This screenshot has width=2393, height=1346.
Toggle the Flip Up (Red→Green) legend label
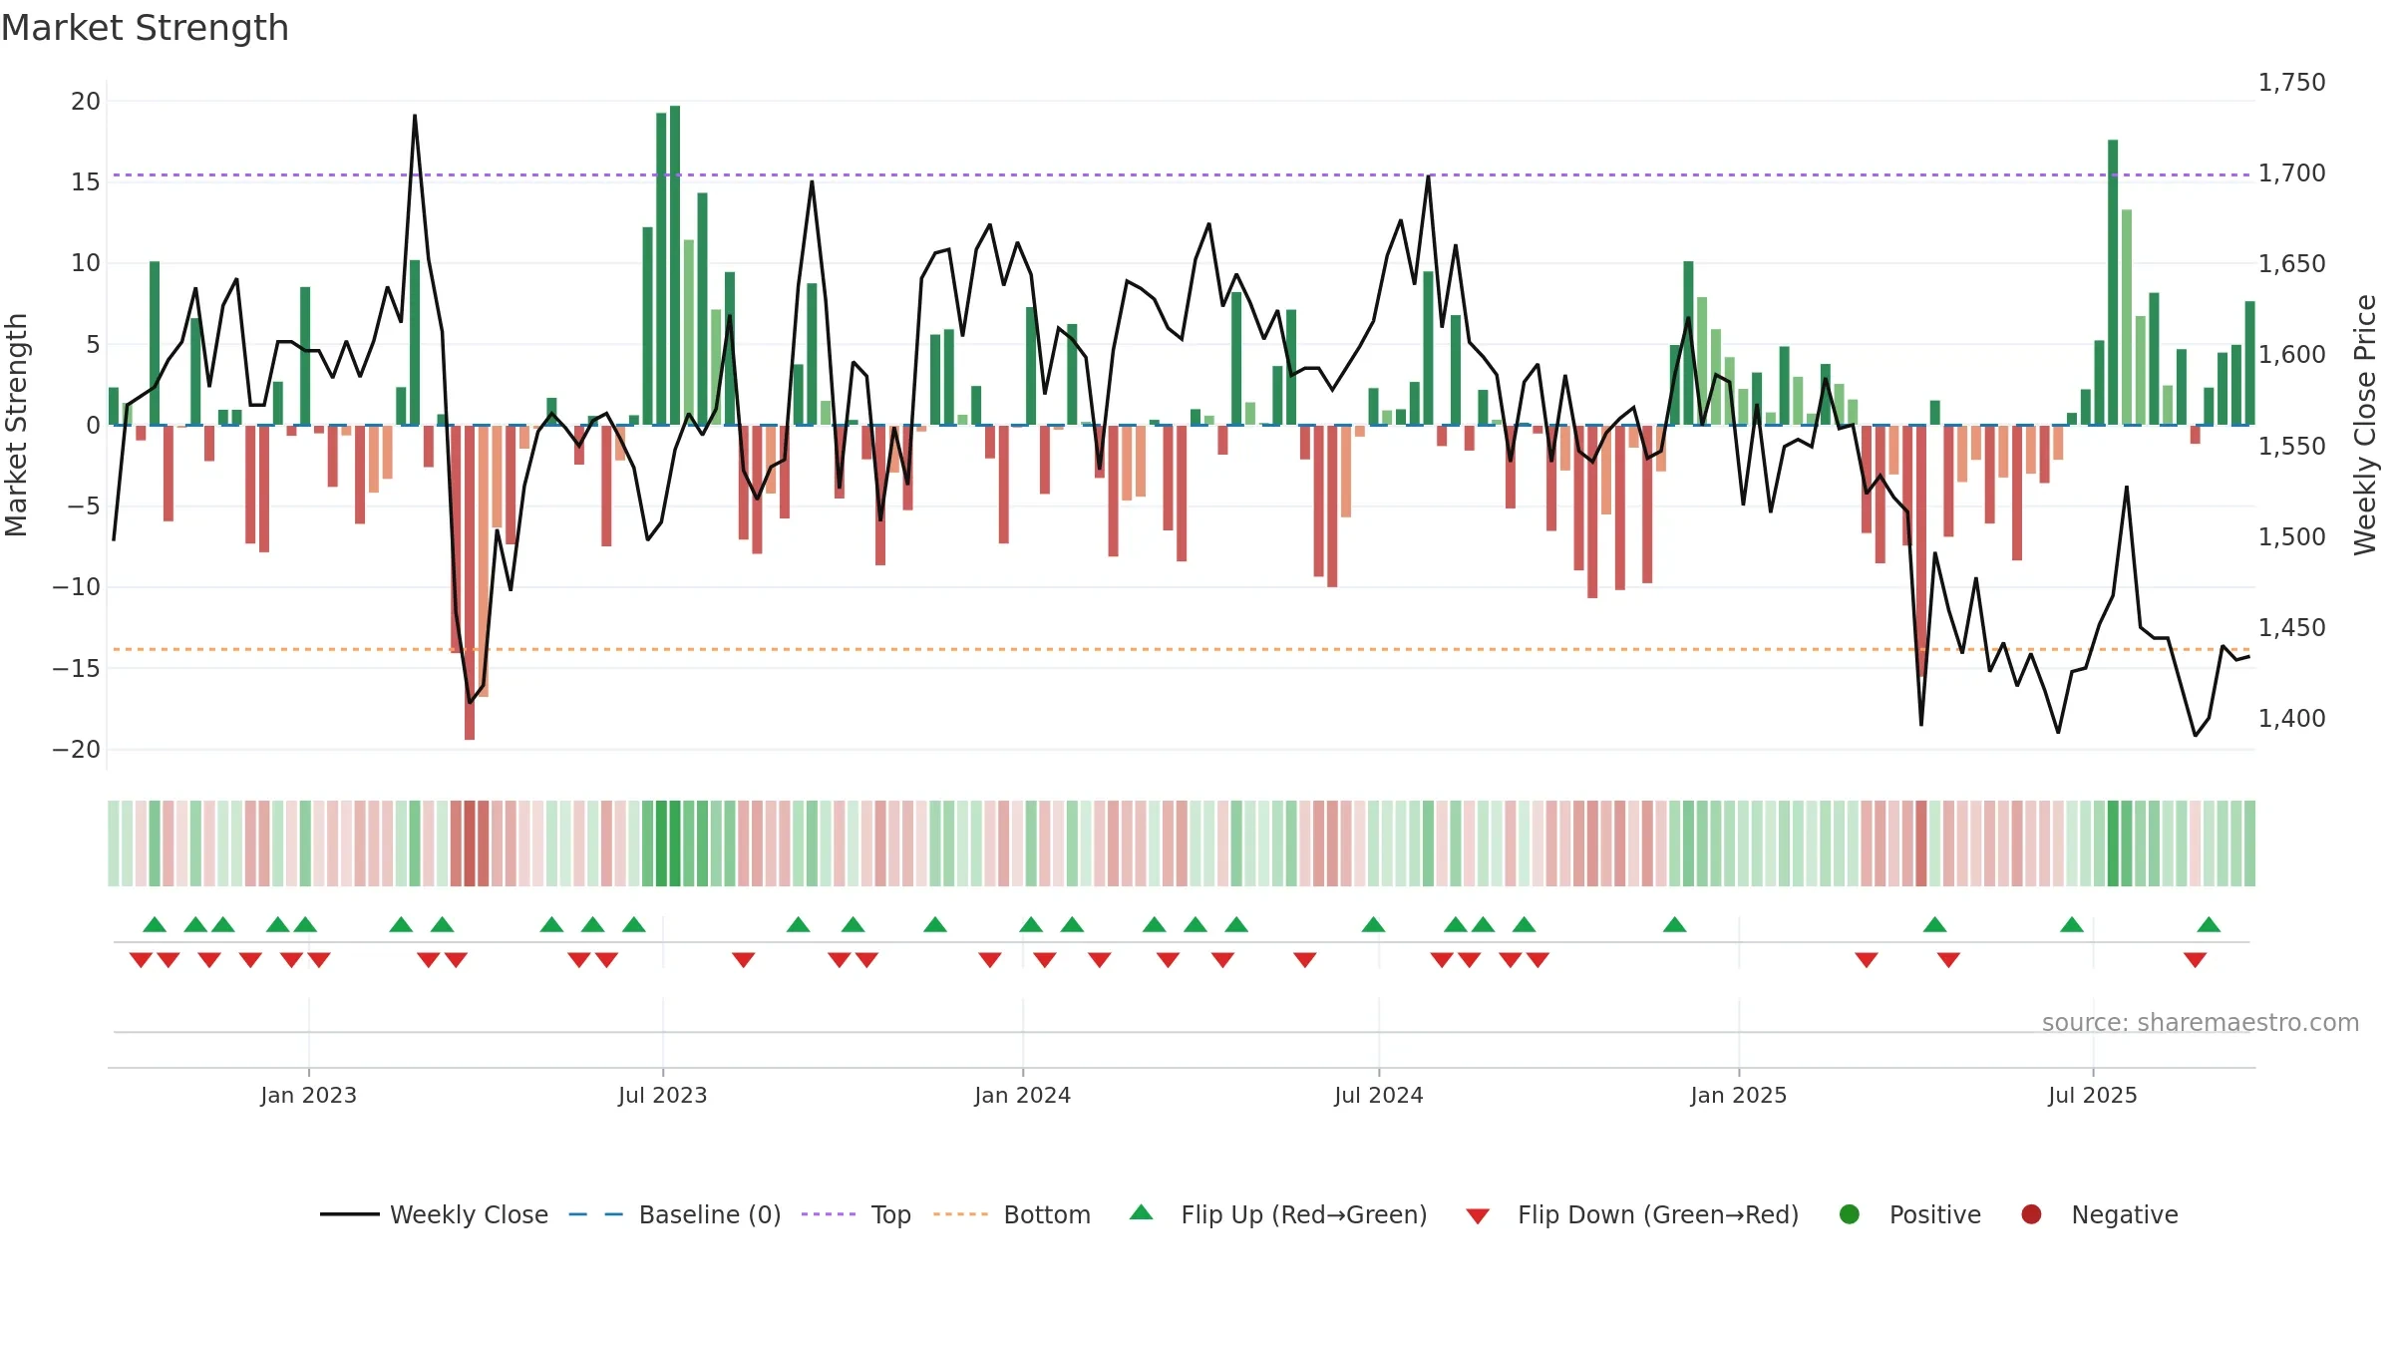pyautogui.click(x=1304, y=1215)
